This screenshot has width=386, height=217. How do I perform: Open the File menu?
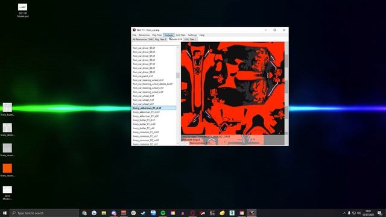click(x=134, y=35)
